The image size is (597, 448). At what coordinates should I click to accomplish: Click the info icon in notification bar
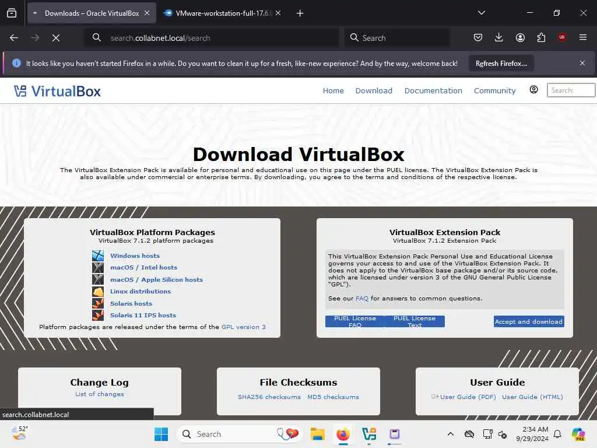point(16,63)
